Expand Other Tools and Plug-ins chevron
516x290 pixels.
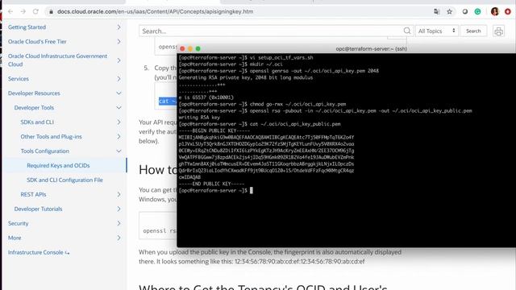tap(119, 137)
